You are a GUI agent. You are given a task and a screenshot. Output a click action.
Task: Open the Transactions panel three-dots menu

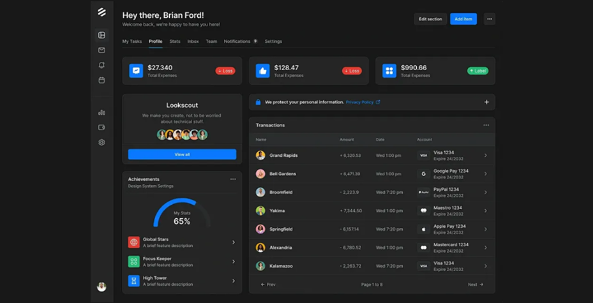486,125
